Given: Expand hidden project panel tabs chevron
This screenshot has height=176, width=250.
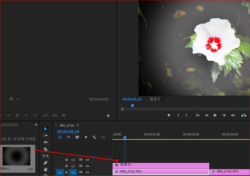Looking at the screenshot, I should click(36, 125).
